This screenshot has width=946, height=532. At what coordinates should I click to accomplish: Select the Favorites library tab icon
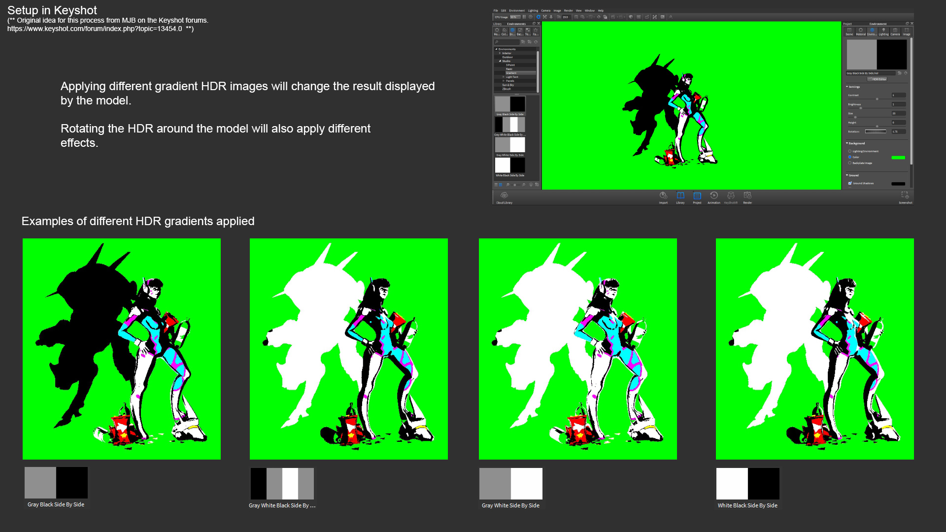[x=536, y=32]
